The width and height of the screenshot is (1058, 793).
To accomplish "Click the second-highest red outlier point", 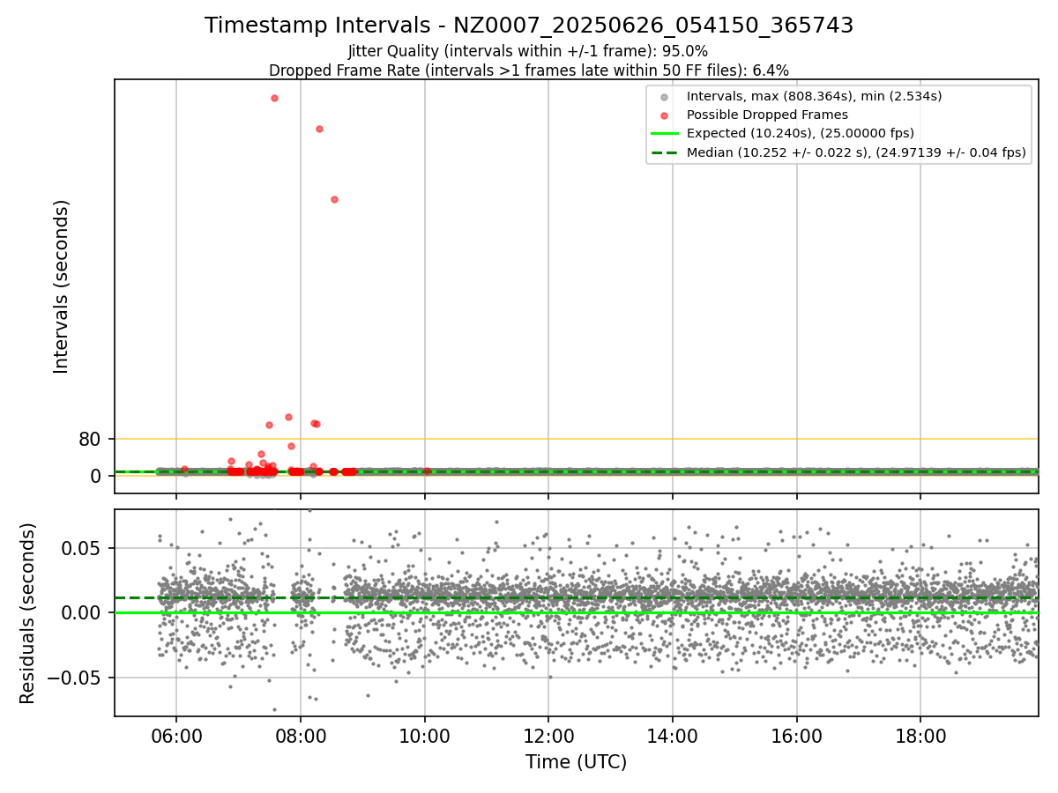I will pyautogui.click(x=319, y=129).
